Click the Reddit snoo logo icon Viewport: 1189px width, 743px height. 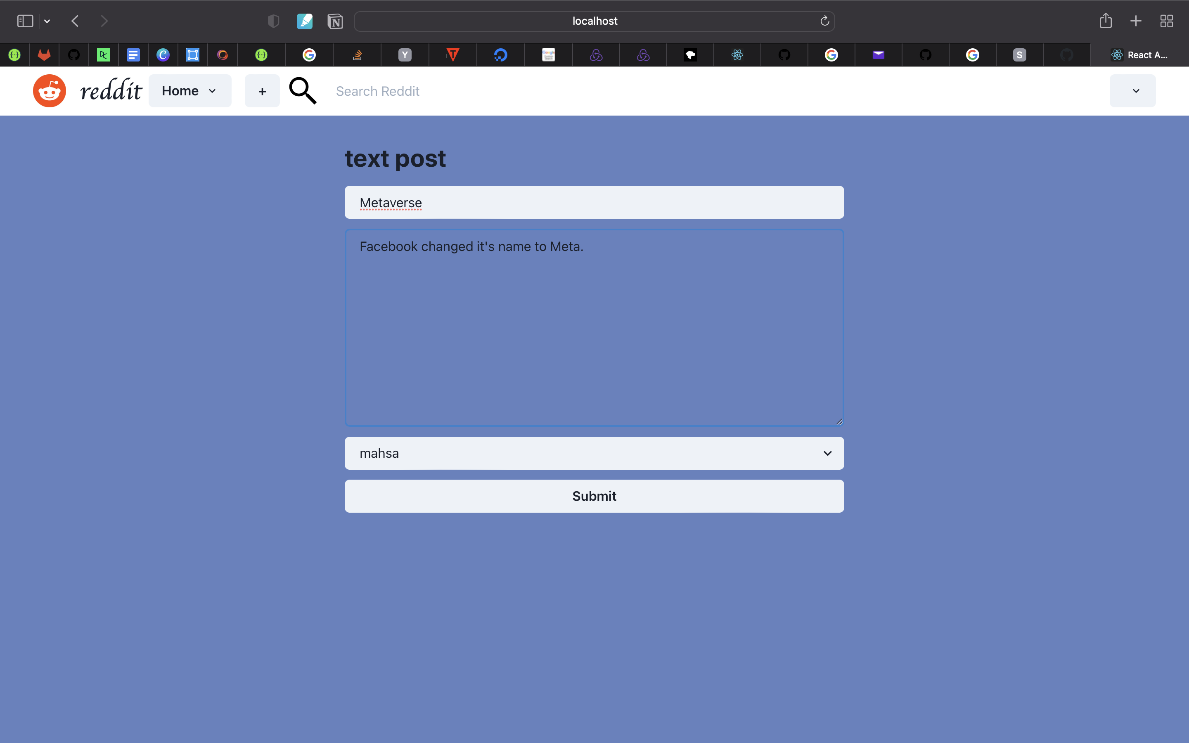pos(50,91)
